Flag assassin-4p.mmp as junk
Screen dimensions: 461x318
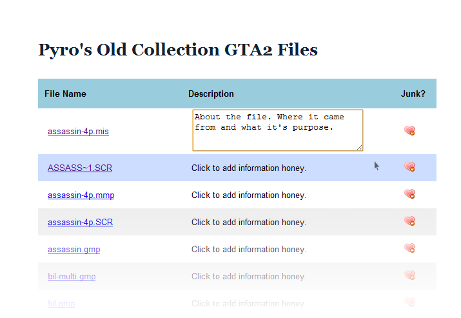(409, 194)
